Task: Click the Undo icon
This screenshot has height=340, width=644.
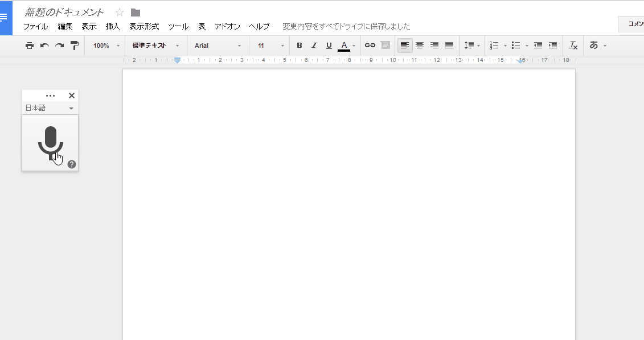Action: (44, 45)
